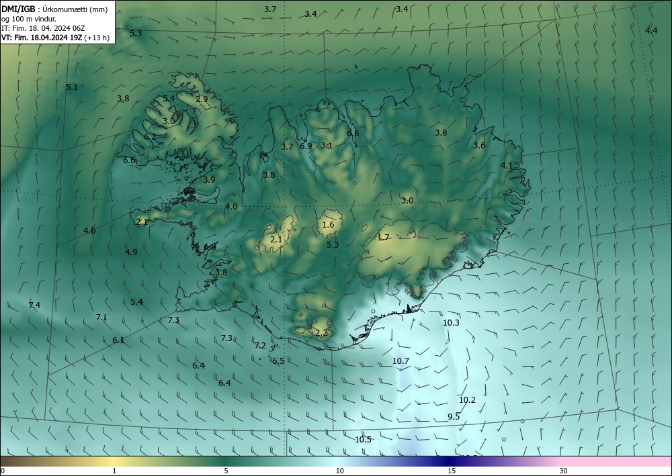Click the title line "DMI/IGB : Úrkomumætti (mm)"
672x476 pixels.
[54, 9]
